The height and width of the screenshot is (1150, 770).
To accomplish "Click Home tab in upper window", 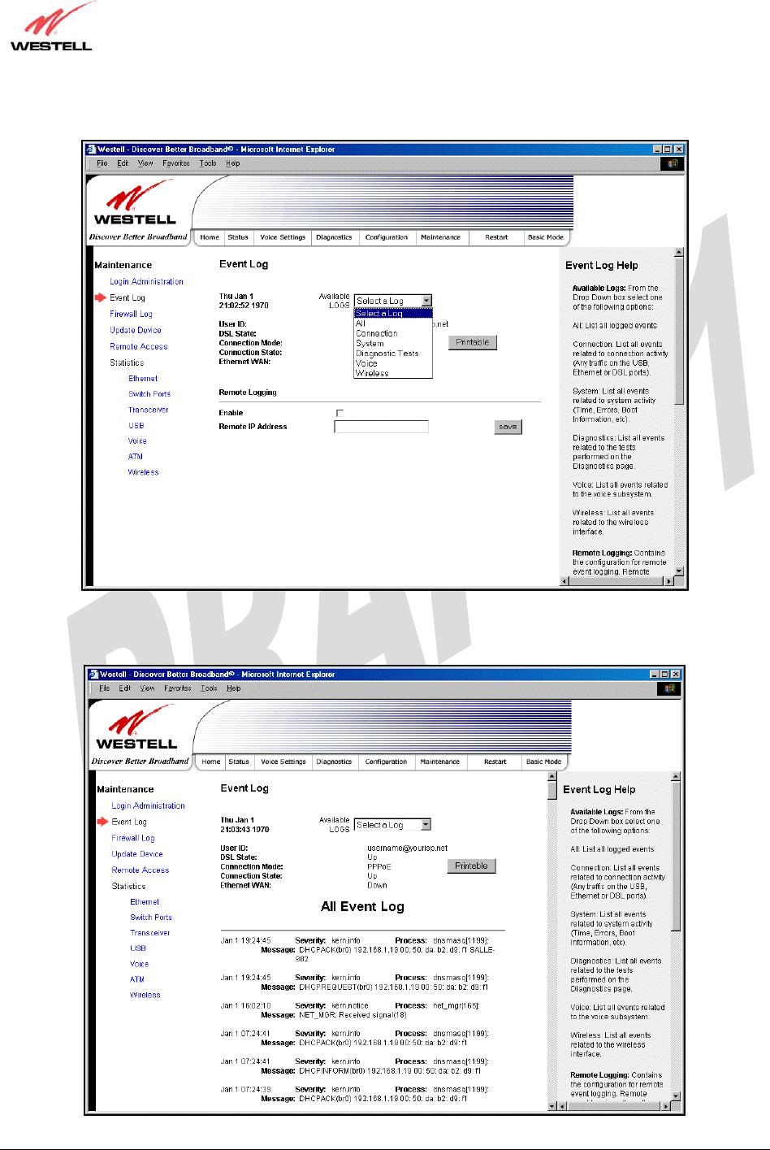I will click(x=210, y=237).
